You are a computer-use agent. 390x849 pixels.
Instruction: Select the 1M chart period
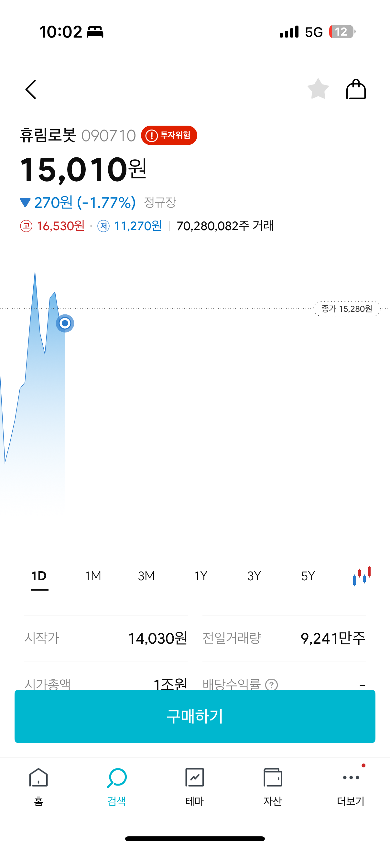point(93,576)
